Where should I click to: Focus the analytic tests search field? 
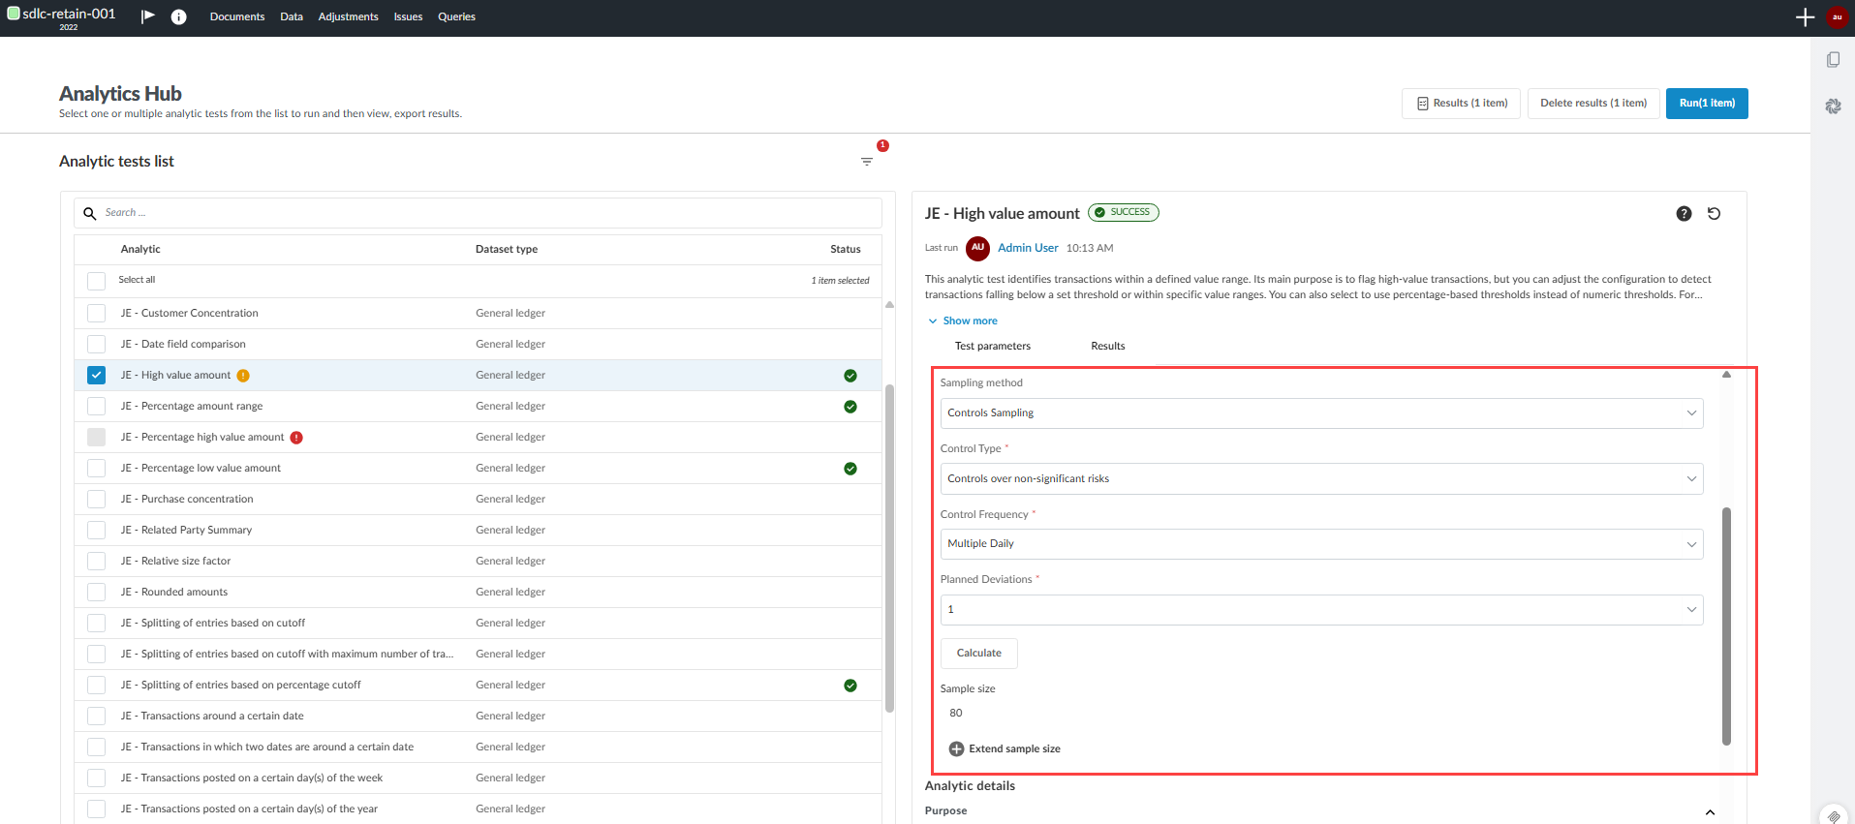478,213
